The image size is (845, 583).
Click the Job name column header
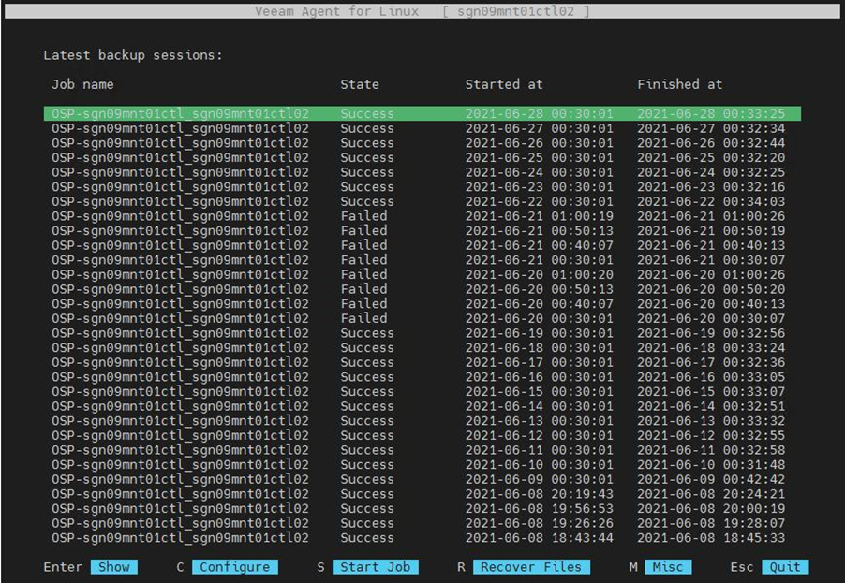82,84
